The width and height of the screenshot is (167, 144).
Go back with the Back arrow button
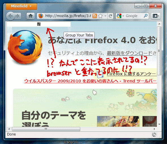pyautogui.click(x=10, y=16)
